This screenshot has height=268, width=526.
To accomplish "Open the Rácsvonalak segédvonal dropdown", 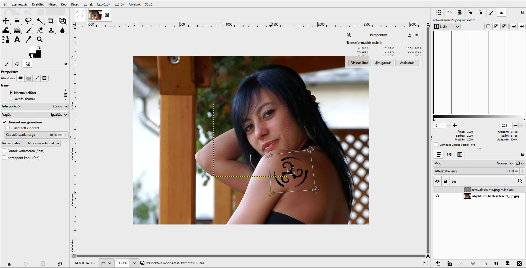I will pyautogui.click(x=31, y=143).
